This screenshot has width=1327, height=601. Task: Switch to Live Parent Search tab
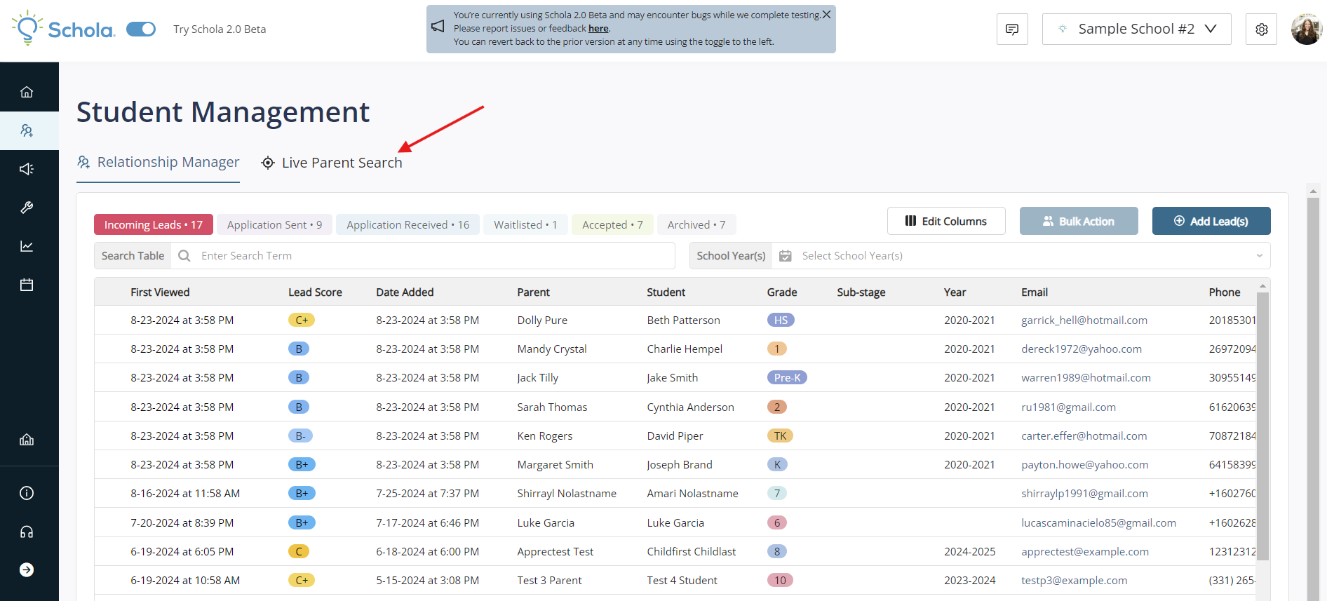[x=332, y=163]
